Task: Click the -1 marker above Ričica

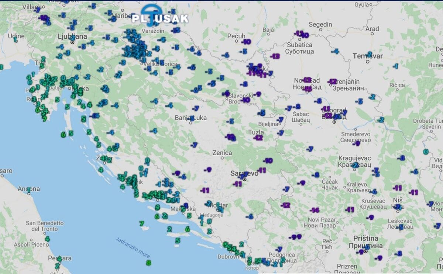Action: coord(395,66)
